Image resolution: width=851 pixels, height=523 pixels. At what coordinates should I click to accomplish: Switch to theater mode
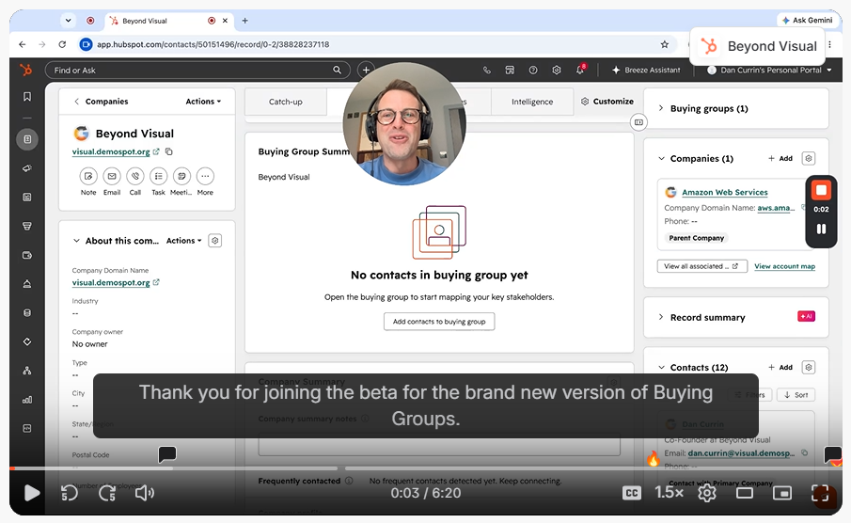(x=744, y=493)
